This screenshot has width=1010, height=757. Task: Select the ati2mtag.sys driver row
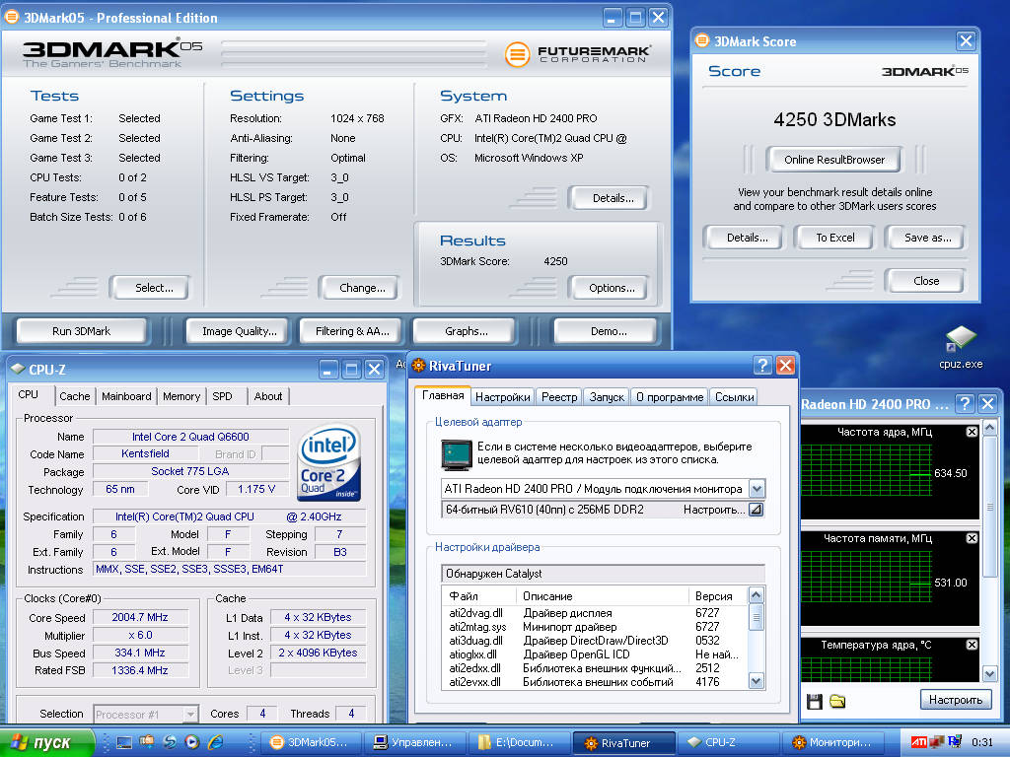(595, 626)
